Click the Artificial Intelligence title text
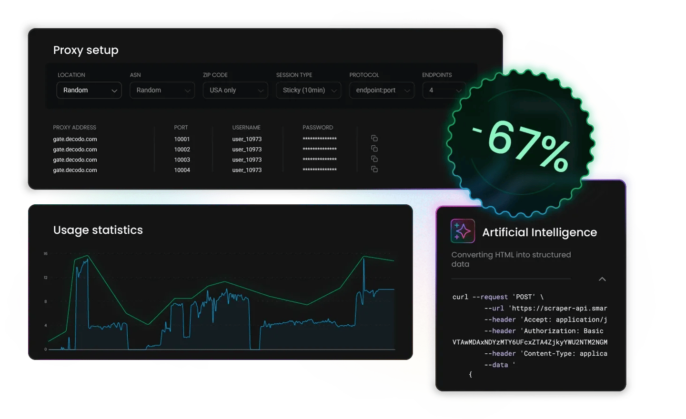The height and width of the screenshot is (419, 686). point(539,232)
